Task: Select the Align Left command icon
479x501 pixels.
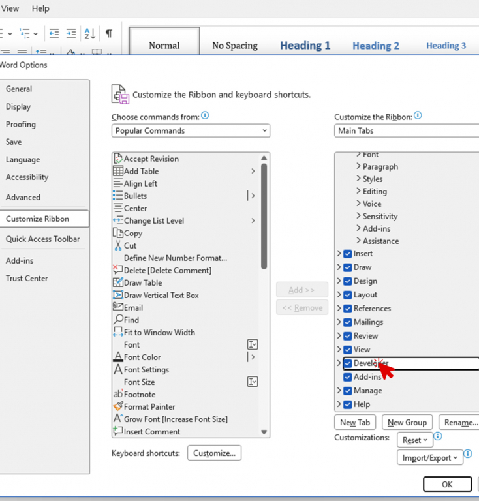Action: click(118, 183)
